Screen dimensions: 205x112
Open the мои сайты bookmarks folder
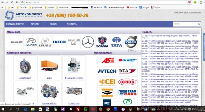click(62, 7)
